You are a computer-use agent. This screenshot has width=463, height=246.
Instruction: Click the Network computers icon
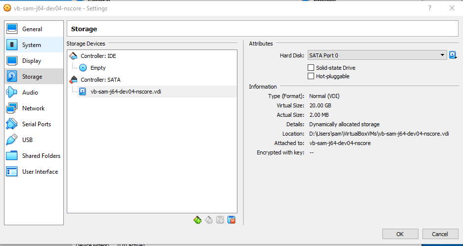pyautogui.click(x=12, y=108)
